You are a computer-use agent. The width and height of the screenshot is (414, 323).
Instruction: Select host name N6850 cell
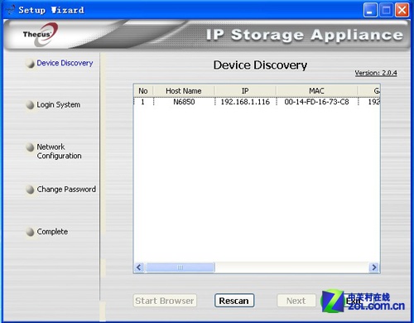(184, 102)
